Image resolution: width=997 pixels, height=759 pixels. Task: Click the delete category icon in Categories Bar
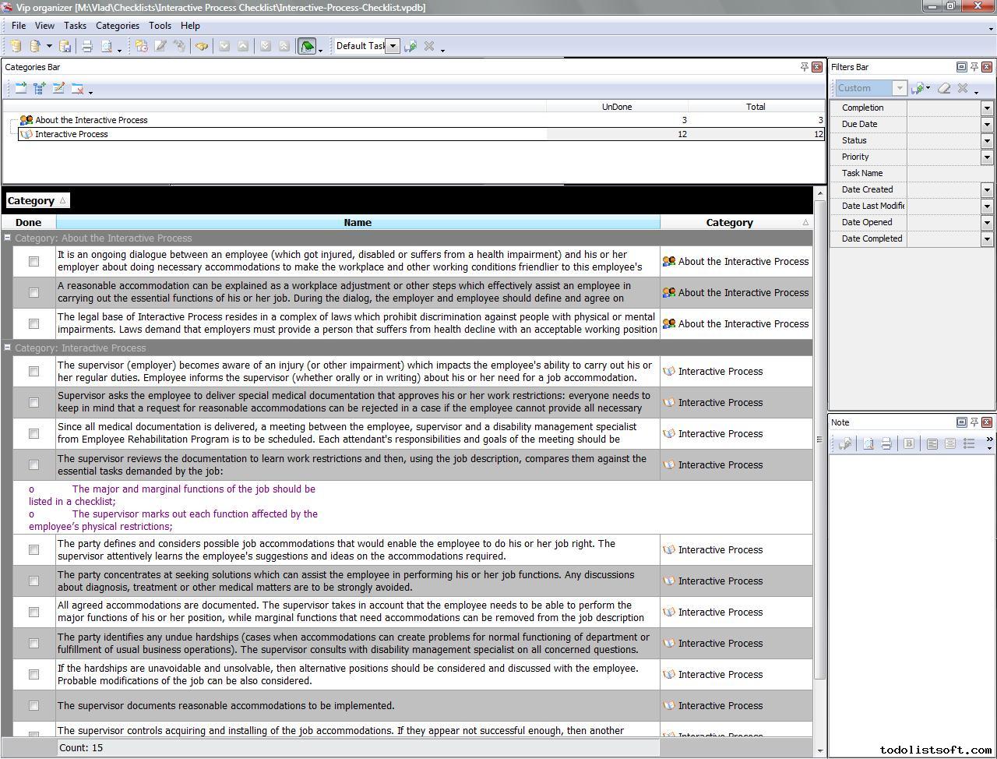coord(78,89)
